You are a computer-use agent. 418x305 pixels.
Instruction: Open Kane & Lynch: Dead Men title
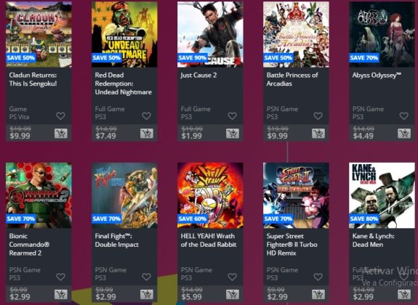tap(373, 240)
